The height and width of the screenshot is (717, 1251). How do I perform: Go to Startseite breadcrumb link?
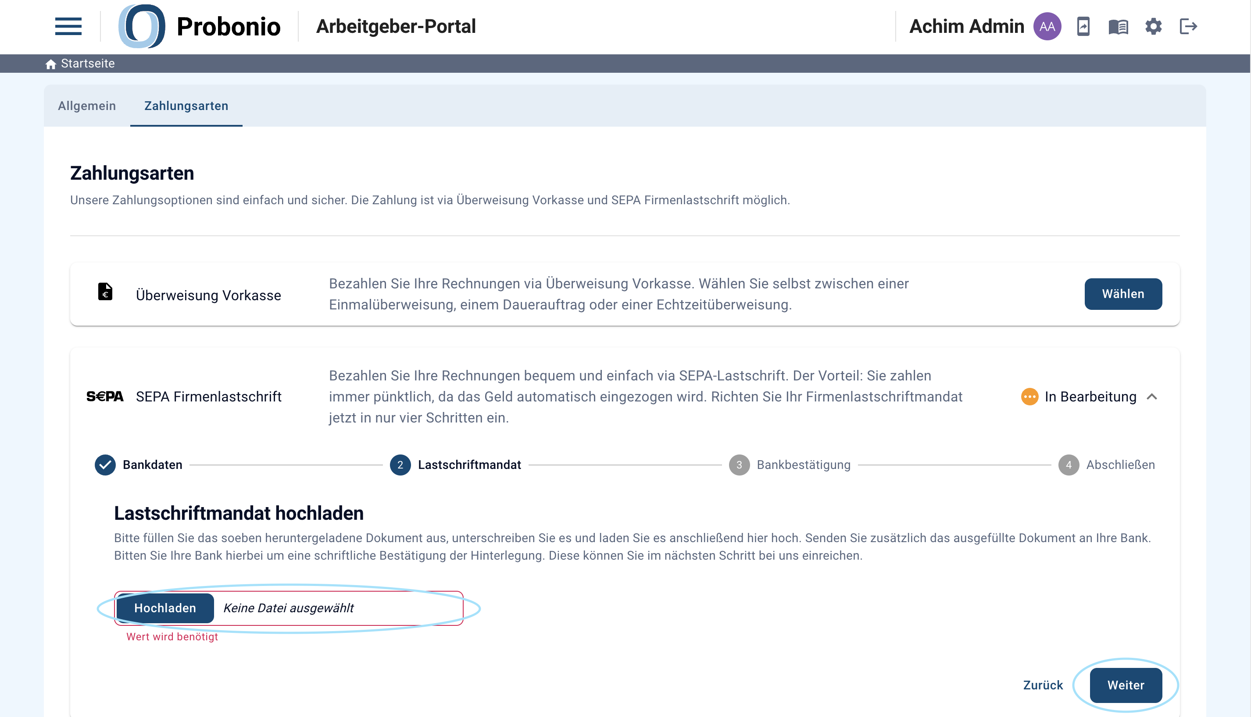(88, 64)
